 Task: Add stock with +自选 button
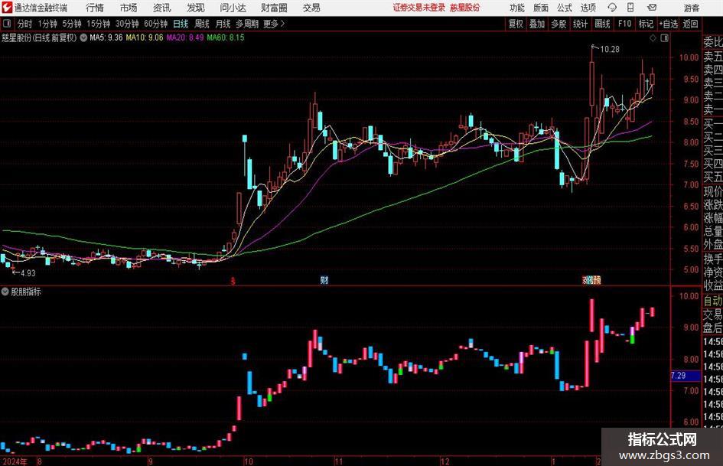click(x=668, y=24)
